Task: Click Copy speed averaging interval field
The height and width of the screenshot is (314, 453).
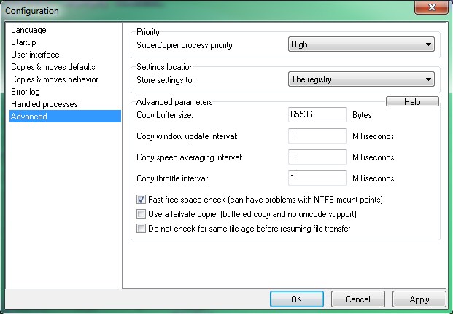Action: pos(317,157)
